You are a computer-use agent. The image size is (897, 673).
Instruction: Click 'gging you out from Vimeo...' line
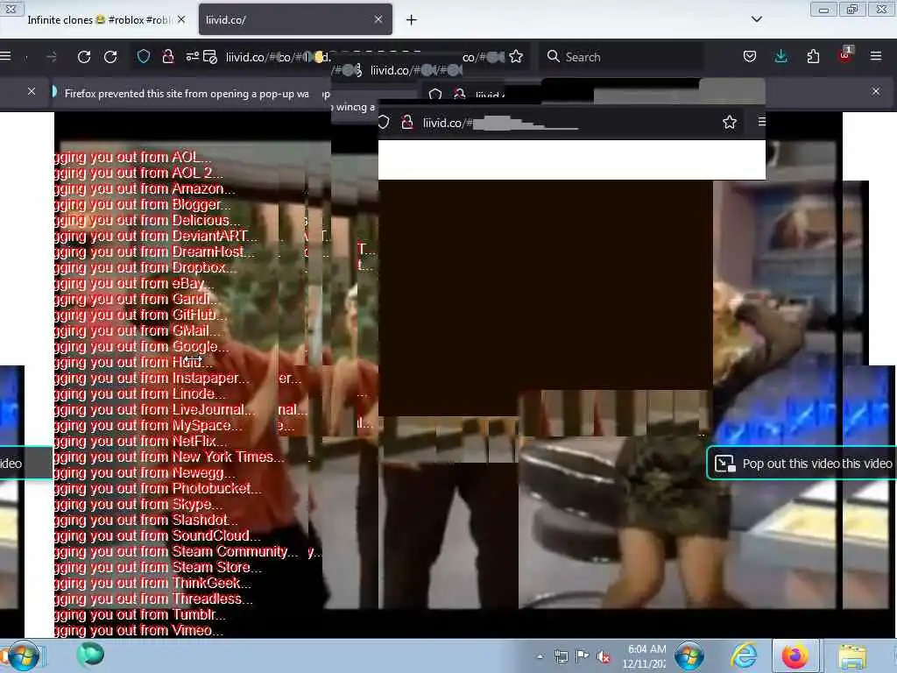click(x=139, y=630)
